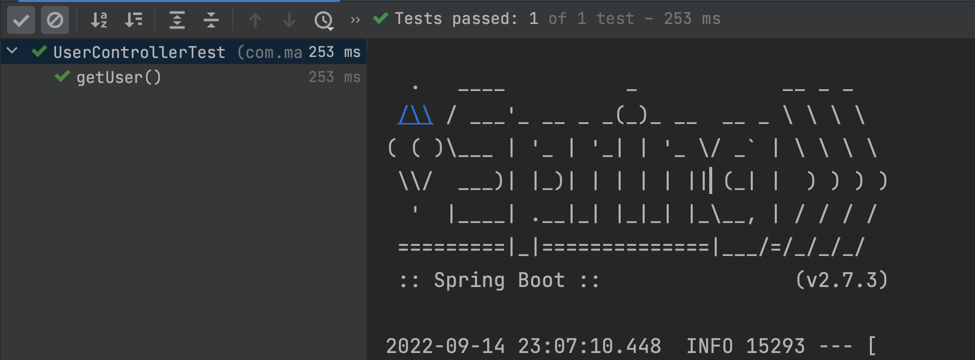The width and height of the screenshot is (975, 360).
Task: Click the '2022-09-14 23:07:10.448' log timestamp
Action: pos(524,346)
